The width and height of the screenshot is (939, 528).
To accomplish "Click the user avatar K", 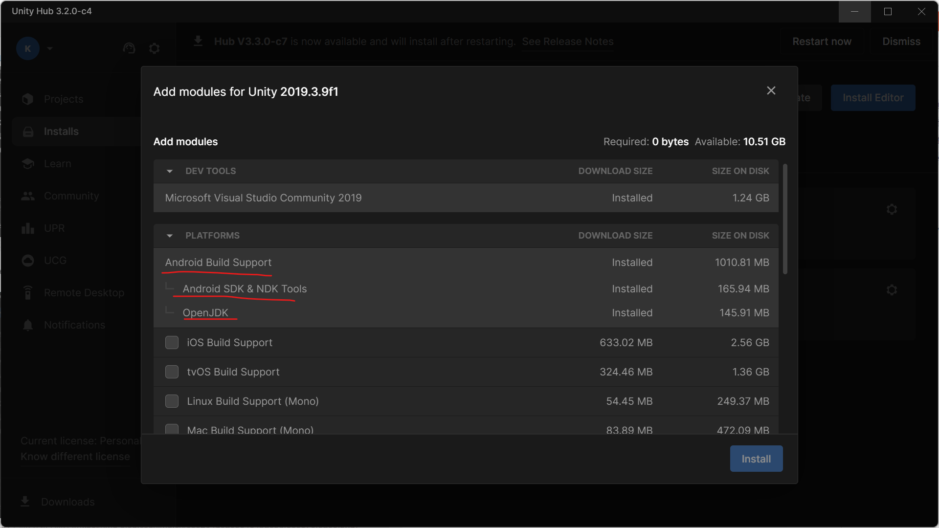I will coord(28,48).
